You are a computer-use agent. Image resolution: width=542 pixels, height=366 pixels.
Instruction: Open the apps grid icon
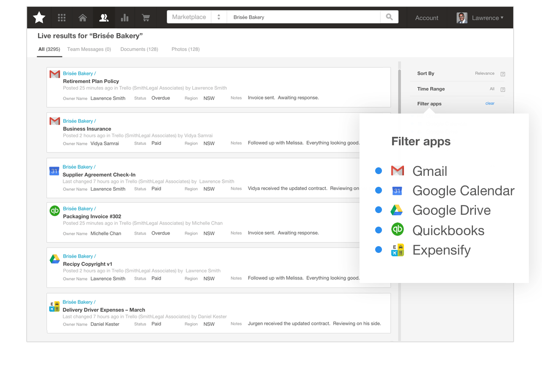click(x=62, y=18)
